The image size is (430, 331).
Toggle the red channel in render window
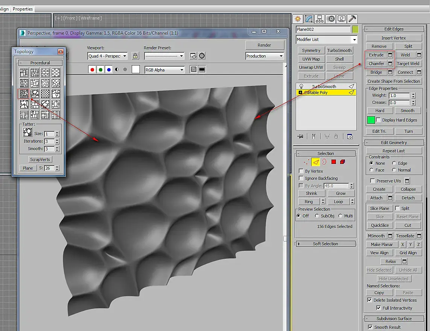92,70
